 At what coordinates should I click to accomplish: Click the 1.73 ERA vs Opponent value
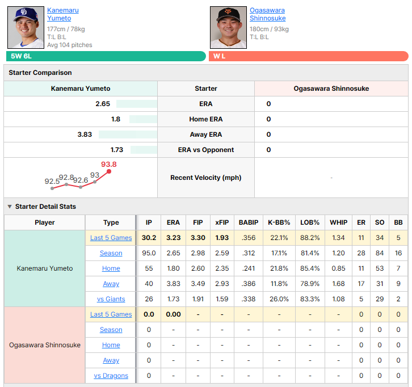coord(117,150)
